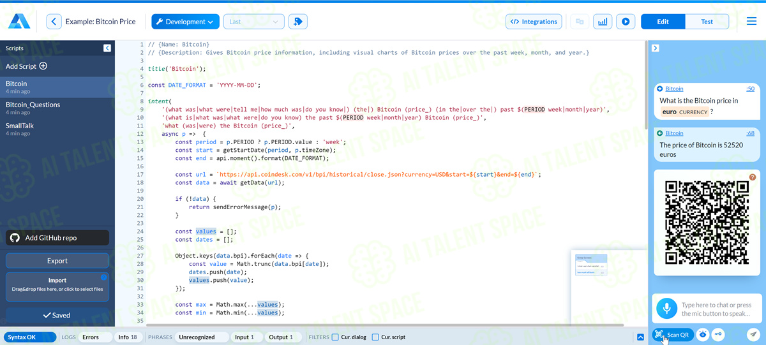Open Integrations
Viewport: 766px width, 345px height.
point(534,22)
